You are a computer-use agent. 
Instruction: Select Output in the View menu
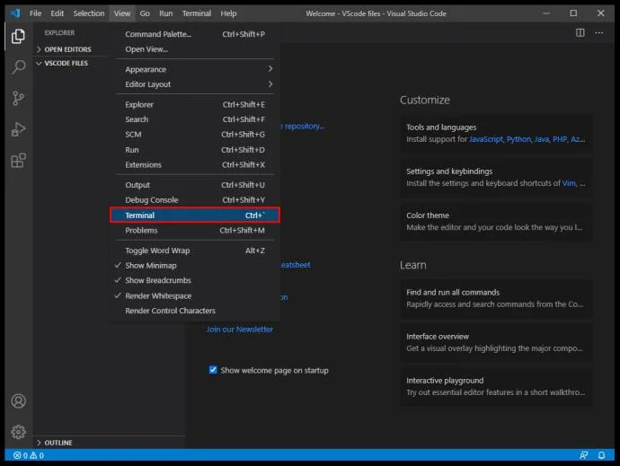pyautogui.click(x=195, y=185)
